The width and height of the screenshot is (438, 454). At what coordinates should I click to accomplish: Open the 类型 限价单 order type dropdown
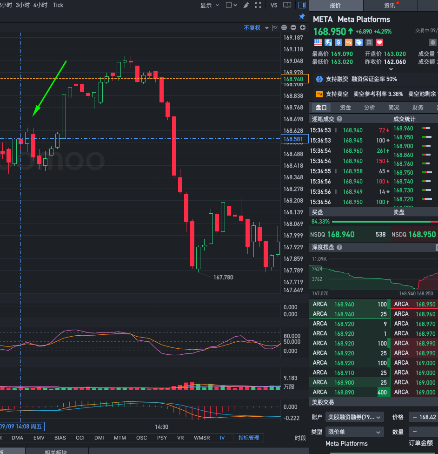coord(354,432)
